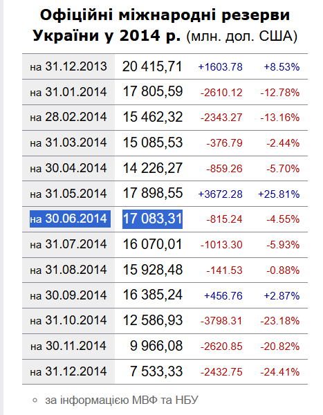
Task: Select the date 'на 31.12.2014'
Action: point(68,371)
